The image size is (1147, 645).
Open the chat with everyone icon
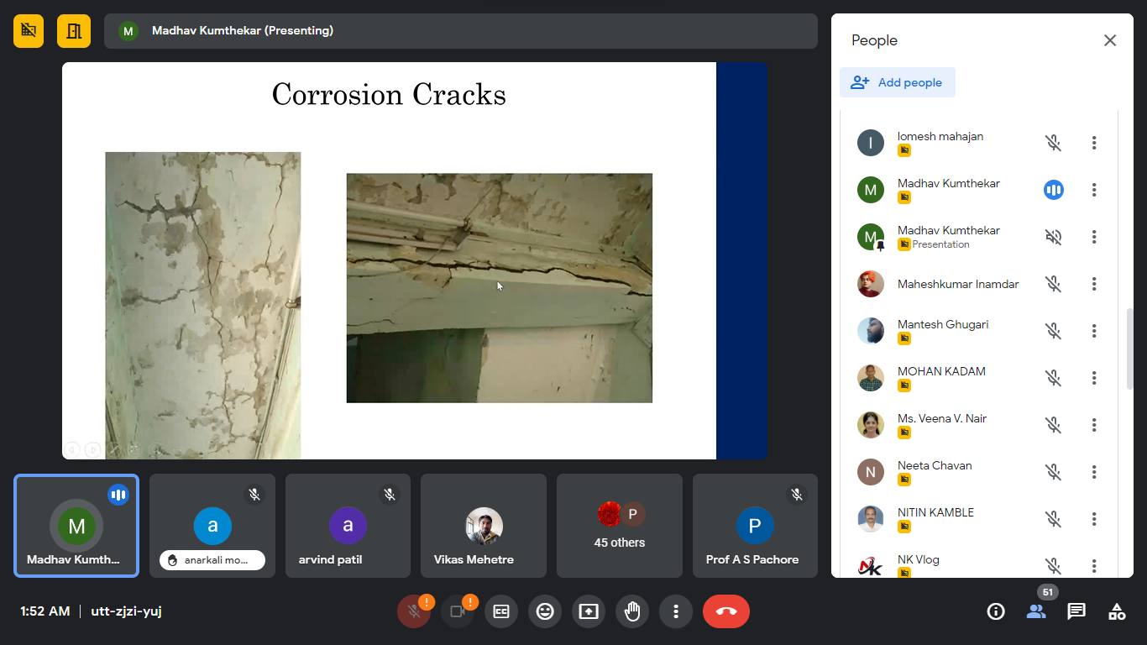[1076, 611]
